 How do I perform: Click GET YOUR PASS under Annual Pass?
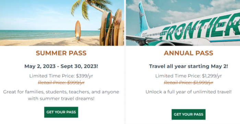tap(189, 114)
